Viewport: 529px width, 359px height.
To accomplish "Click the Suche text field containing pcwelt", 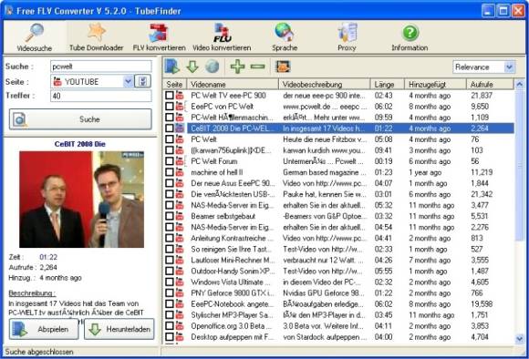I will (x=101, y=67).
